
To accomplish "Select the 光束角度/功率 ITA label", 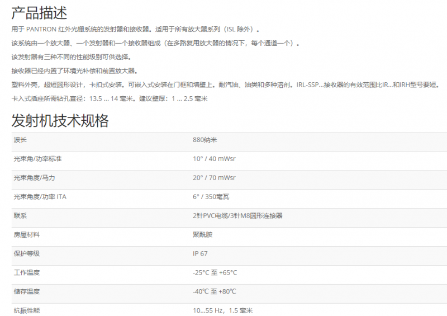I will point(40,197).
